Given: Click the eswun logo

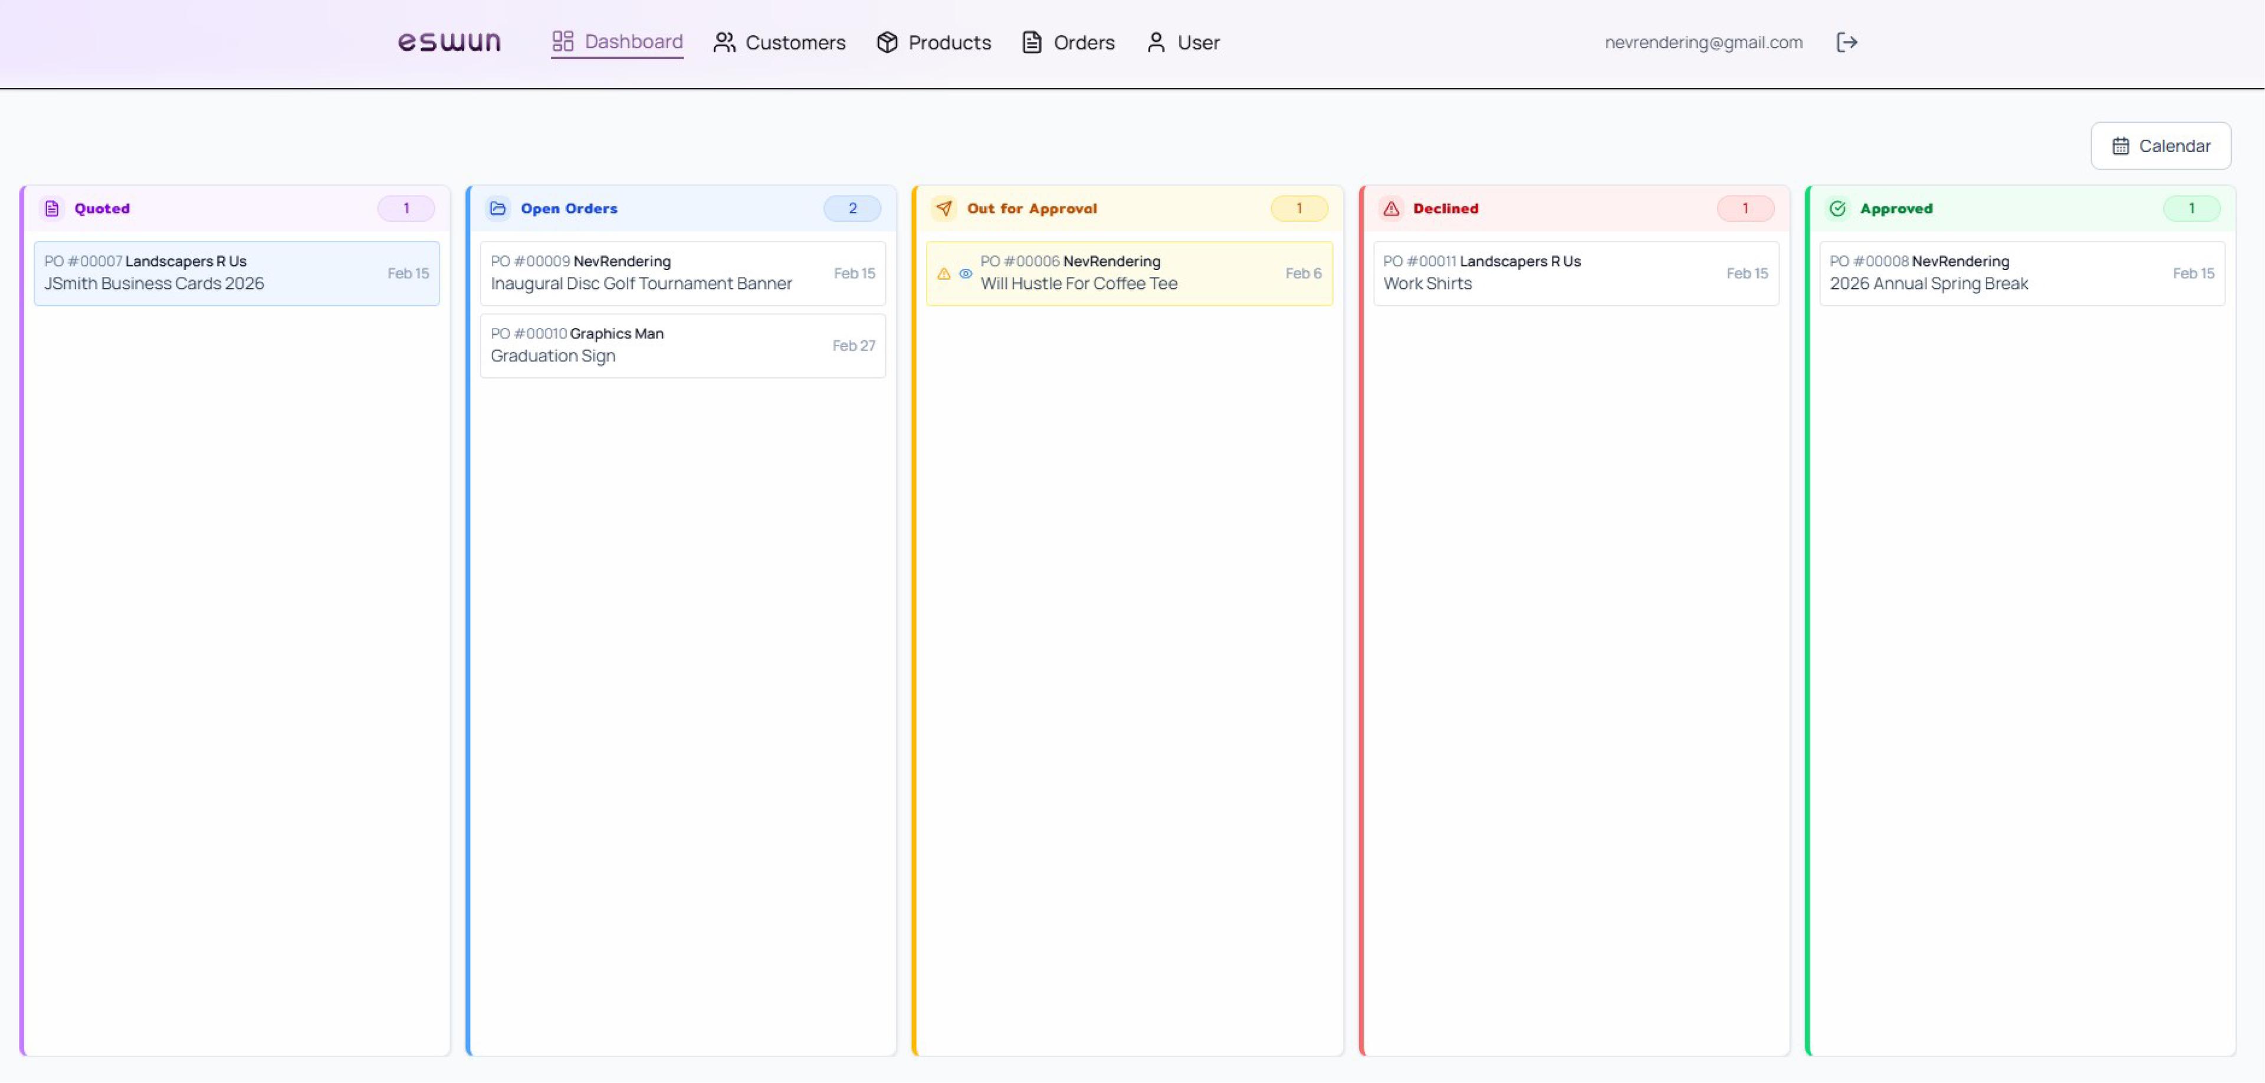Looking at the screenshot, I should pyautogui.click(x=449, y=41).
